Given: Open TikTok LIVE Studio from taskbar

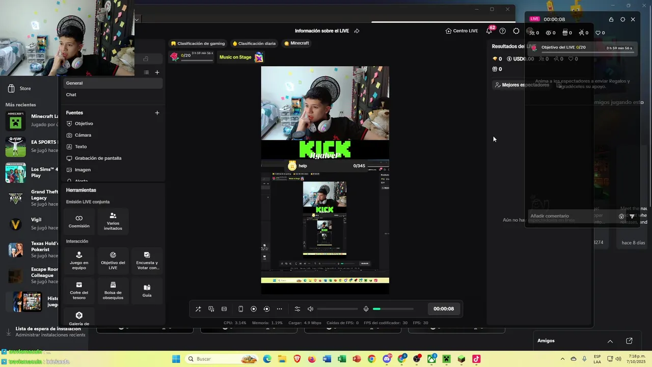Looking at the screenshot, I should (476, 359).
